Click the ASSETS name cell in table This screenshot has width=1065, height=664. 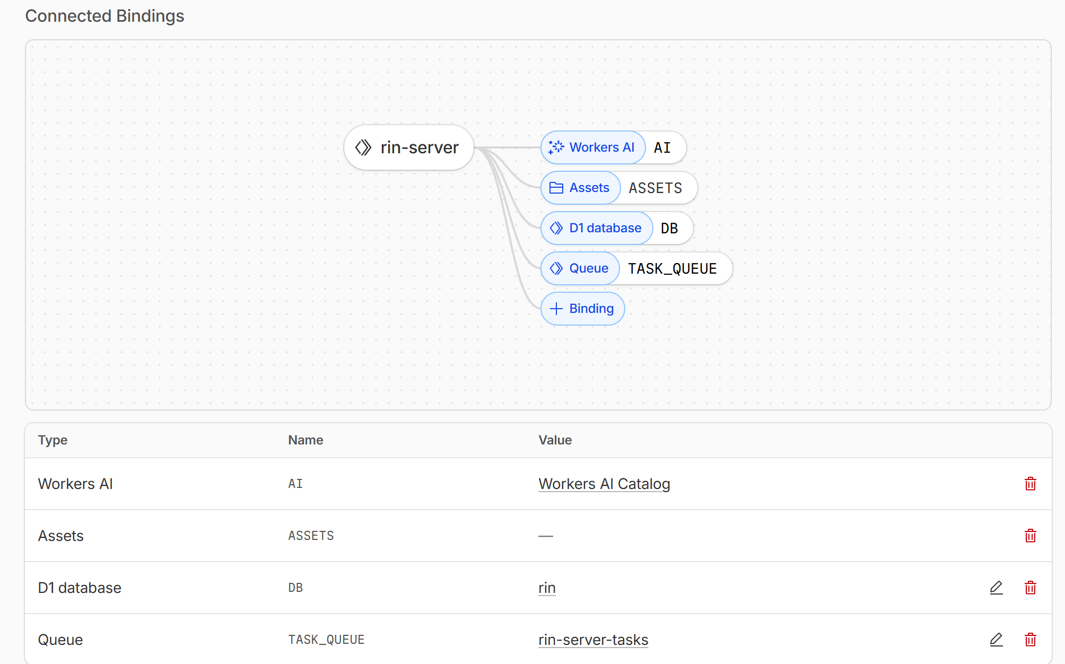click(x=311, y=536)
